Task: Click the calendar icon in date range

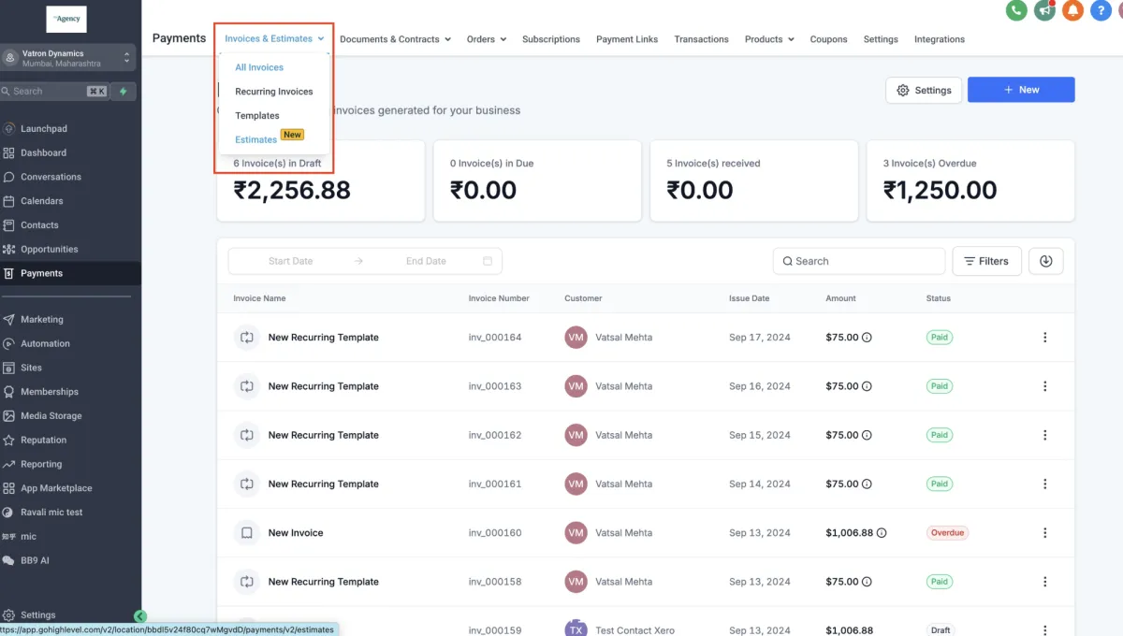Action: point(488,261)
